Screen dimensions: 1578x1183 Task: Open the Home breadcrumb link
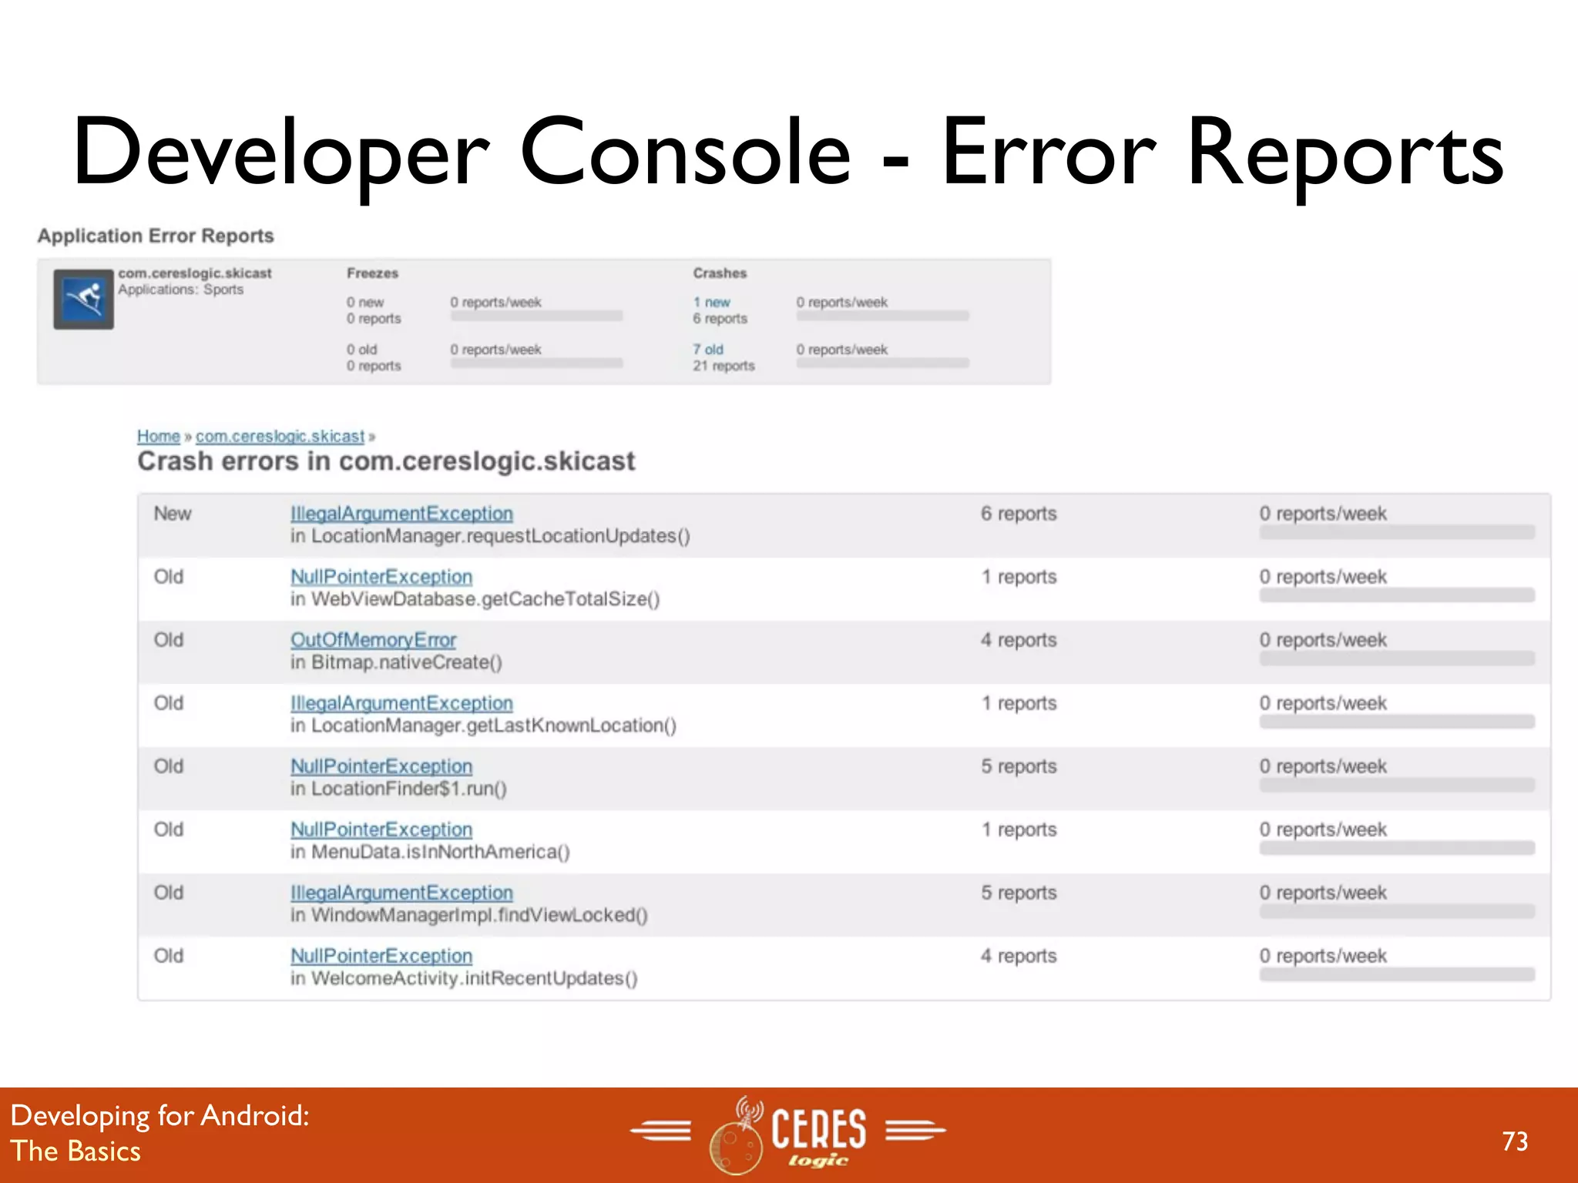click(x=158, y=436)
